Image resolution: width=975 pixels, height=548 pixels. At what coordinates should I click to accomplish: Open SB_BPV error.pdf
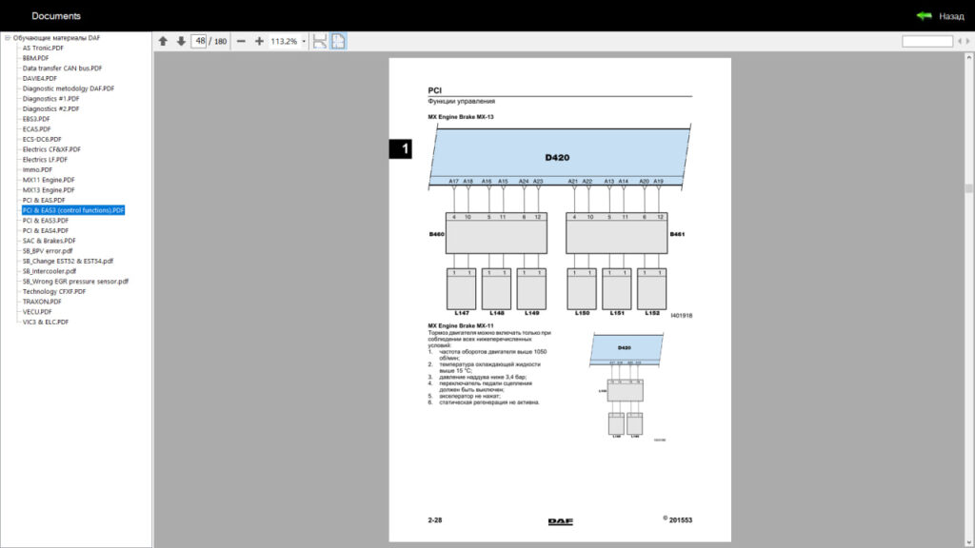point(48,251)
